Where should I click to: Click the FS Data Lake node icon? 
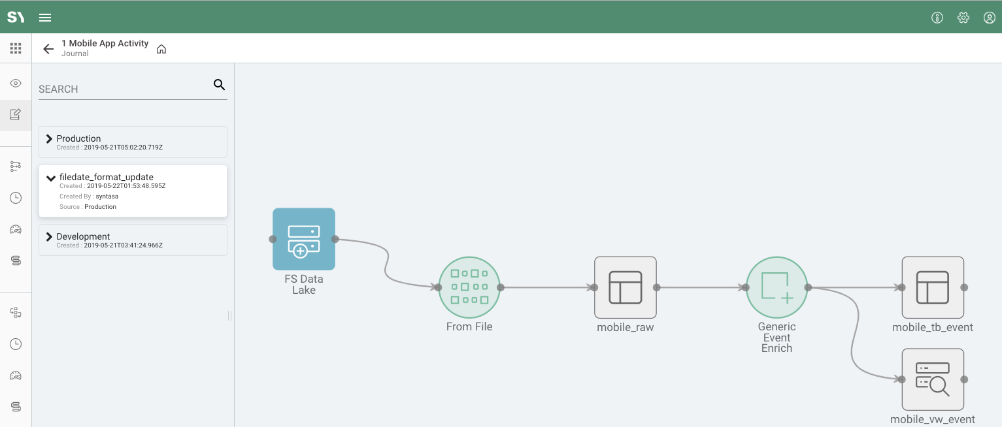(304, 239)
